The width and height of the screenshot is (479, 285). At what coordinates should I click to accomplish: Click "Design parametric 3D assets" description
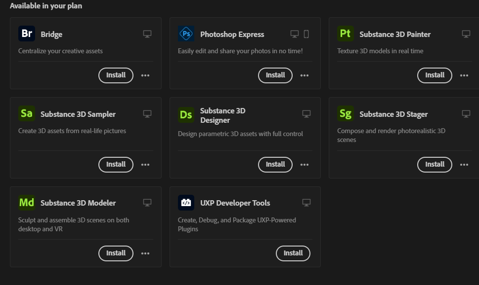pyautogui.click(x=240, y=134)
